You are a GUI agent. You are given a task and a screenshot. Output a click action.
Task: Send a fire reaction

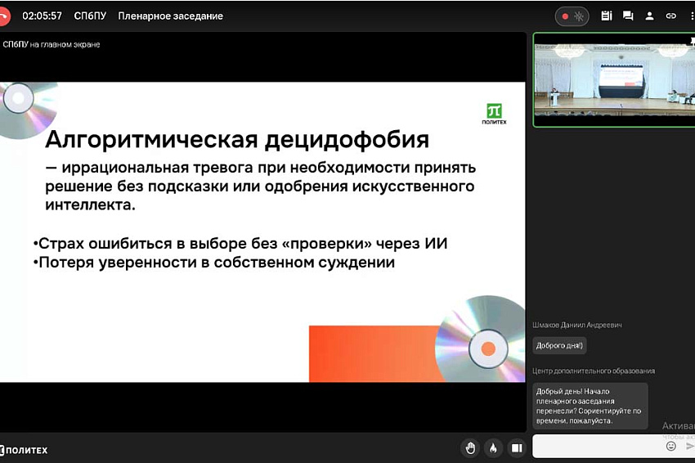click(493, 447)
